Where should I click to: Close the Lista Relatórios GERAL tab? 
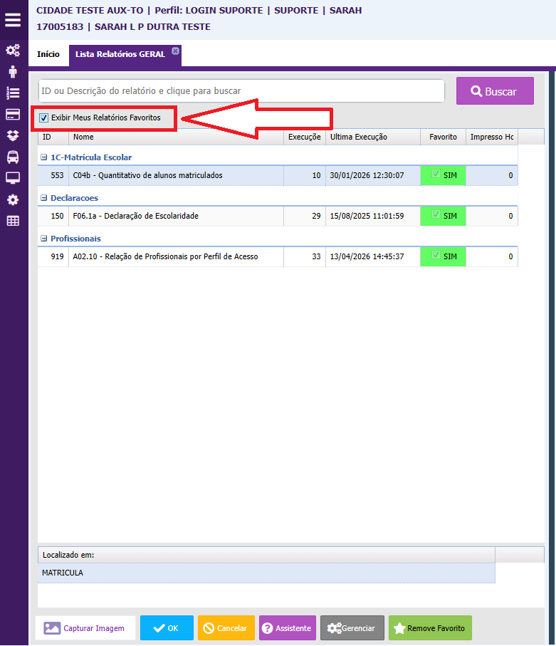click(175, 51)
